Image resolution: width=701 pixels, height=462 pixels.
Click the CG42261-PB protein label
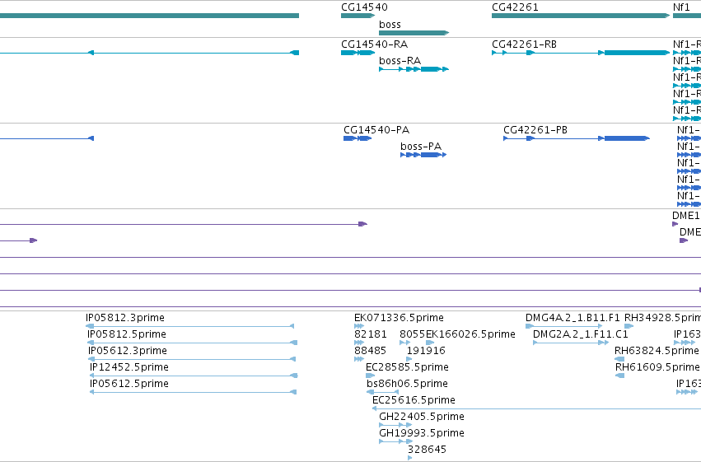point(535,130)
